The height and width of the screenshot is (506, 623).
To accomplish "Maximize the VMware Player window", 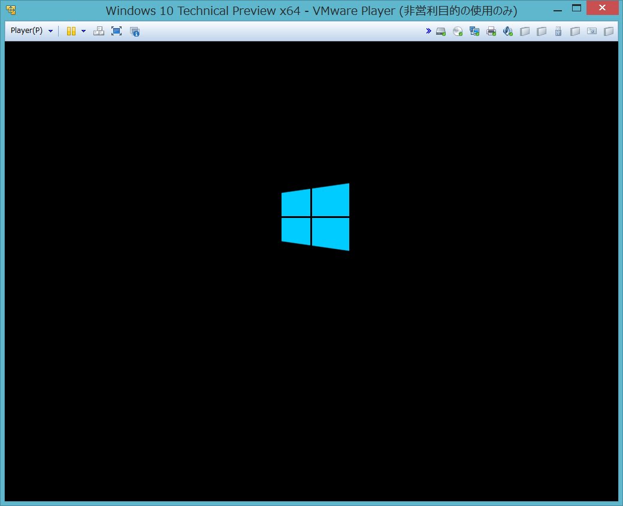I will [576, 8].
